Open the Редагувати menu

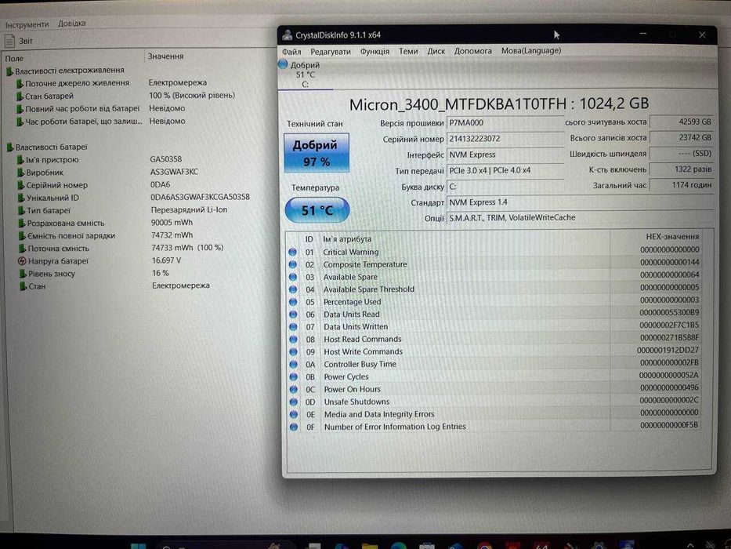point(331,51)
